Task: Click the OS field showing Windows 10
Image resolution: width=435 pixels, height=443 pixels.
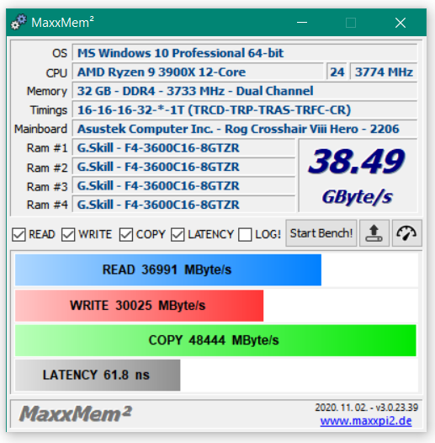Action: coord(245,53)
